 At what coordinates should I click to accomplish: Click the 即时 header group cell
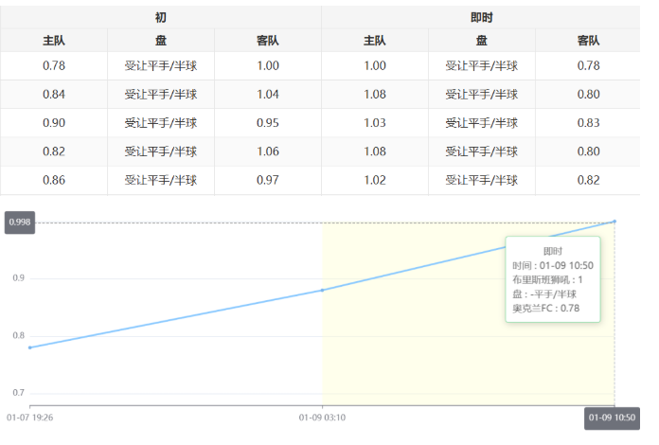click(481, 18)
